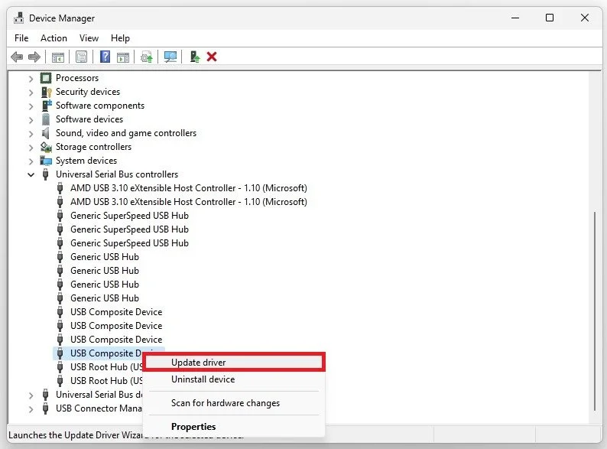Click the Storage controllers icon
The width and height of the screenshot is (607, 449).
point(46,147)
